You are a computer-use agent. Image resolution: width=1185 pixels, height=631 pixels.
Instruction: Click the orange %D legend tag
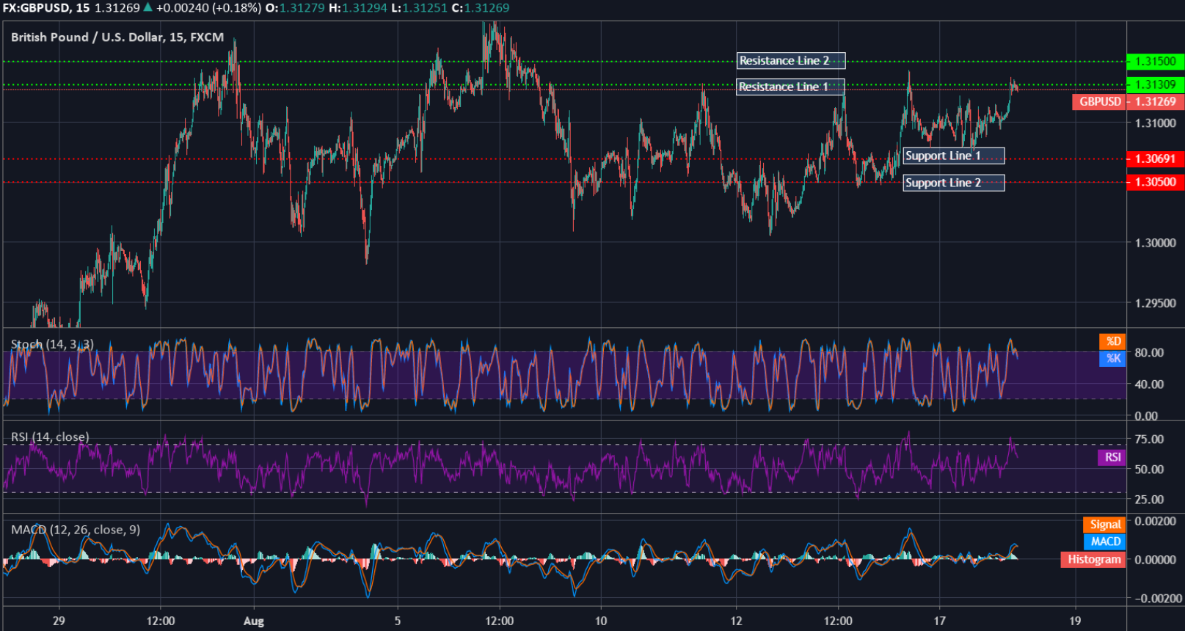pyautogui.click(x=1112, y=341)
